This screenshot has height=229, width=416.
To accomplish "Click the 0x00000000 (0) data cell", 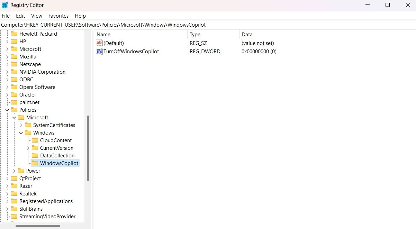I will click(259, 52).
